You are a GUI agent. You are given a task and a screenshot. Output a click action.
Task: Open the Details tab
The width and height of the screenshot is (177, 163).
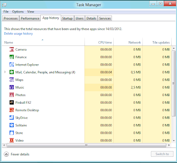point(91,19)
